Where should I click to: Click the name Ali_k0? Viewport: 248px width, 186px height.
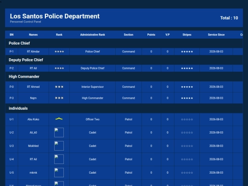pos(33,133)
